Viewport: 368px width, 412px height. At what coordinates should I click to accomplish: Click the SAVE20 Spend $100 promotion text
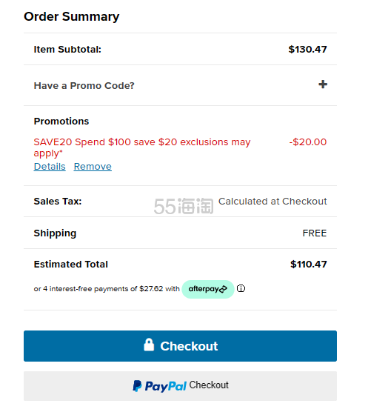[142, 147]
